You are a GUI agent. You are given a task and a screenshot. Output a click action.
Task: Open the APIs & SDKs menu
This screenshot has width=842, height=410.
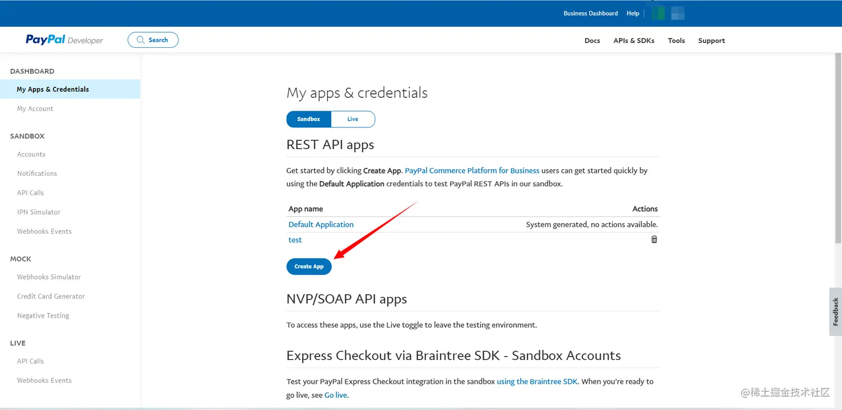[634, 41]
